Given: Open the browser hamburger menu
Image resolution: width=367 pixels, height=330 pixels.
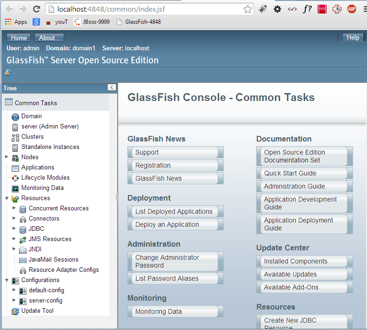Looking at the screenshot, I should (365, 9).
